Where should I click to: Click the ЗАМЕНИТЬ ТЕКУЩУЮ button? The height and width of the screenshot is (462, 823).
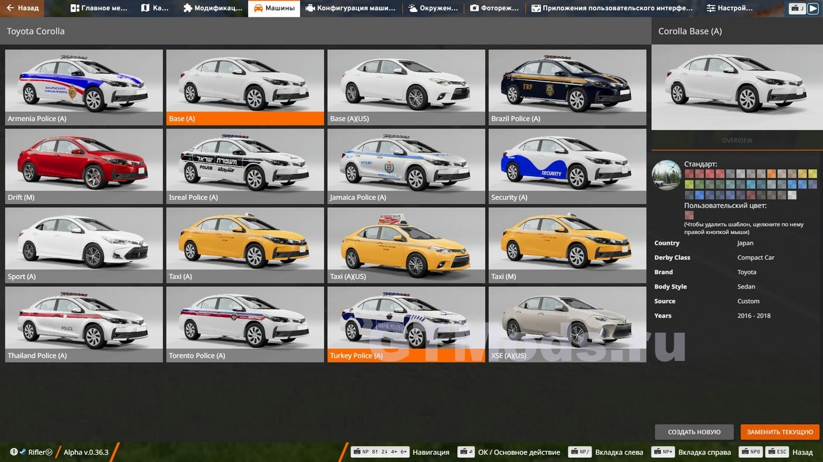780,432
